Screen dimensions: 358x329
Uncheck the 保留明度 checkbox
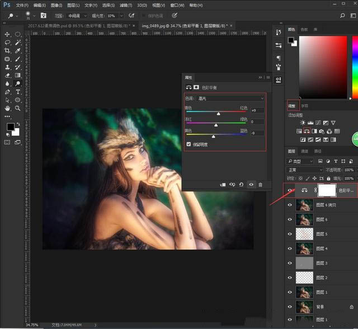click(x=189, y=144)
